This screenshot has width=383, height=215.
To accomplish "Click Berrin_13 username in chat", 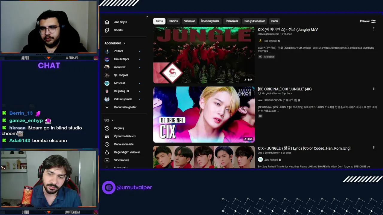I will (21, 113).
